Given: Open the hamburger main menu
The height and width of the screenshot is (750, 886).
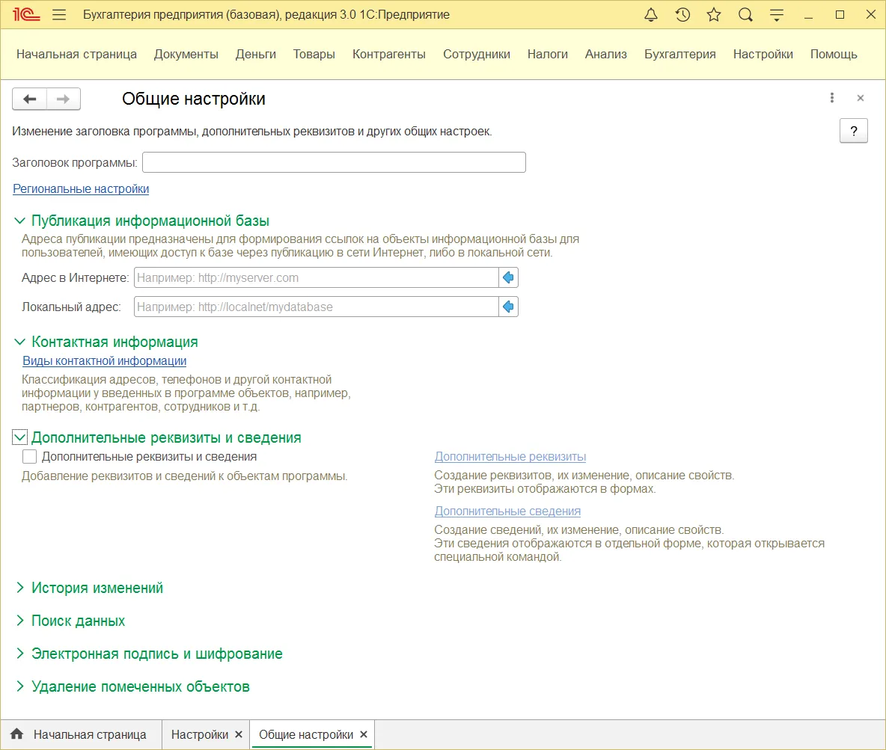Looking at the screenshot, I should (59, 15).
